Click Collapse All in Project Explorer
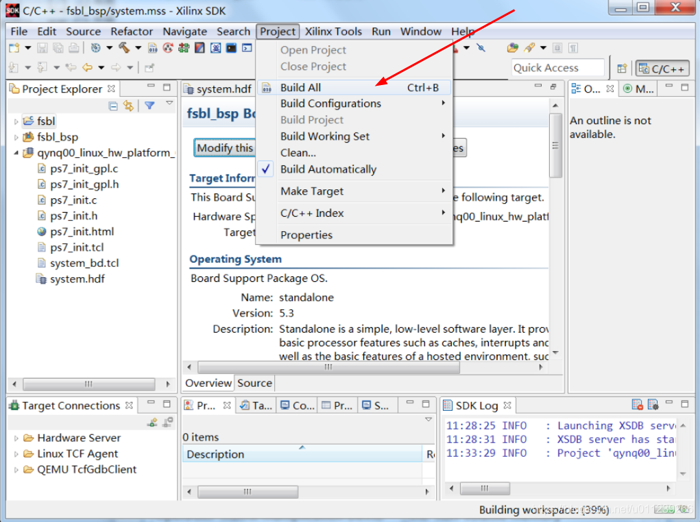 [113, 106]
